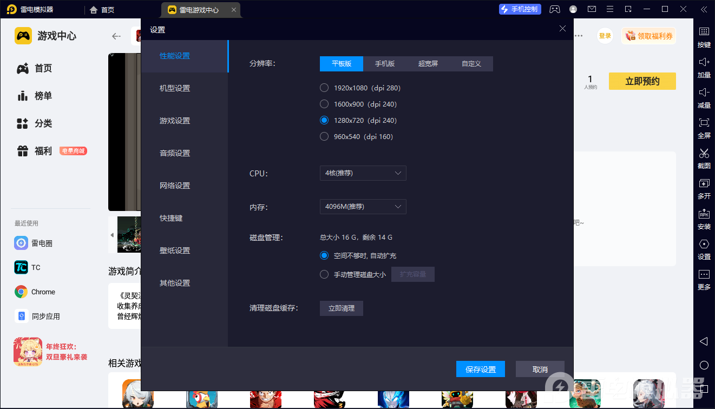Viewport: 715px width, 409px height.
Task: Select 1600x900 (dpi 240) resolution
Action: click(x=358, y=104)
